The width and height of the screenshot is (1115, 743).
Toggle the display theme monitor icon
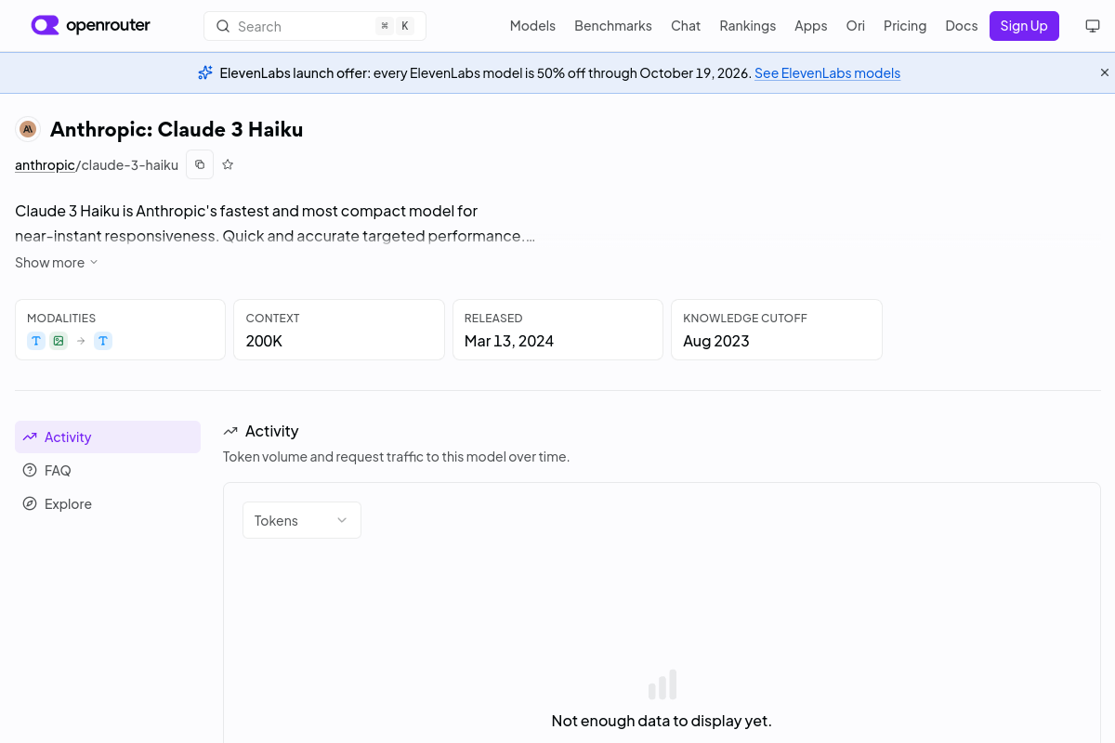[x=1093, y=26]
